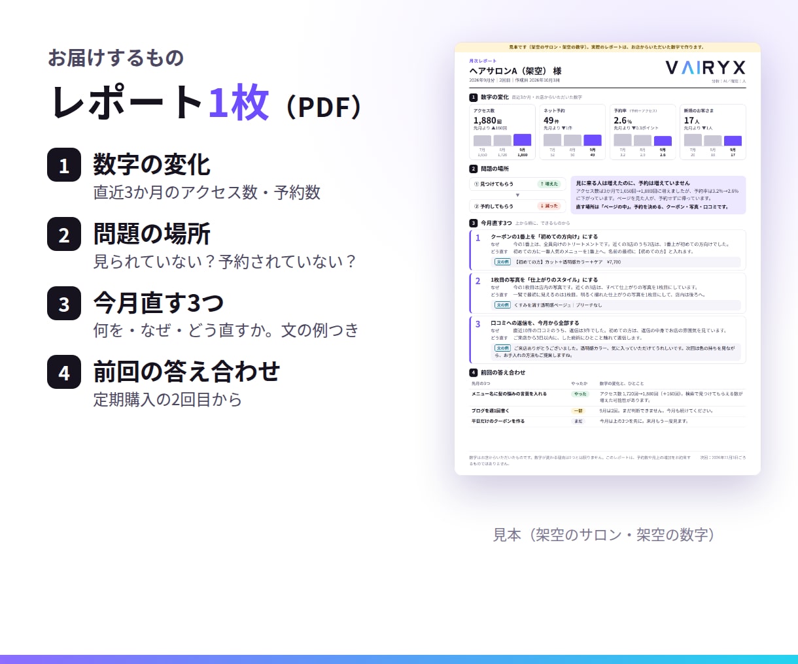Click the 予約率 2.6% stat card
Screen dimensions: 798x664
pyautogui.click(x=642, y=132)
